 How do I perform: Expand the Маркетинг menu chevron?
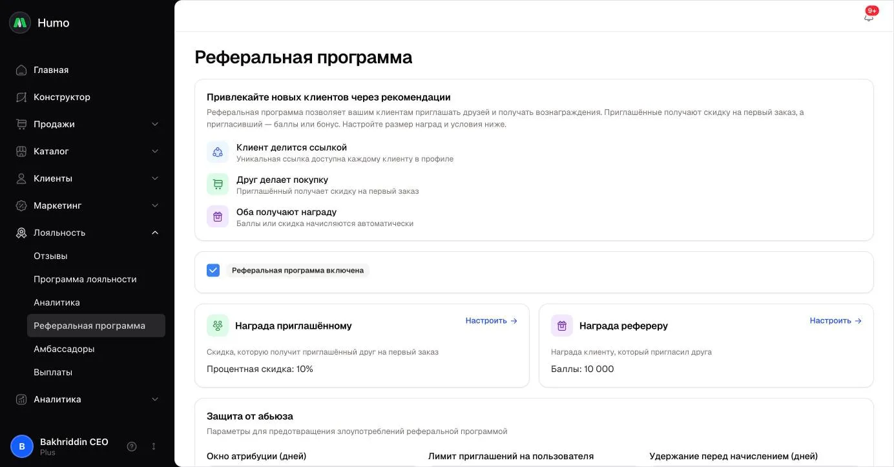point(155,205)
